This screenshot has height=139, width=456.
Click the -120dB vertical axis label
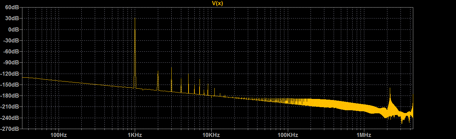tap(10, 74)
